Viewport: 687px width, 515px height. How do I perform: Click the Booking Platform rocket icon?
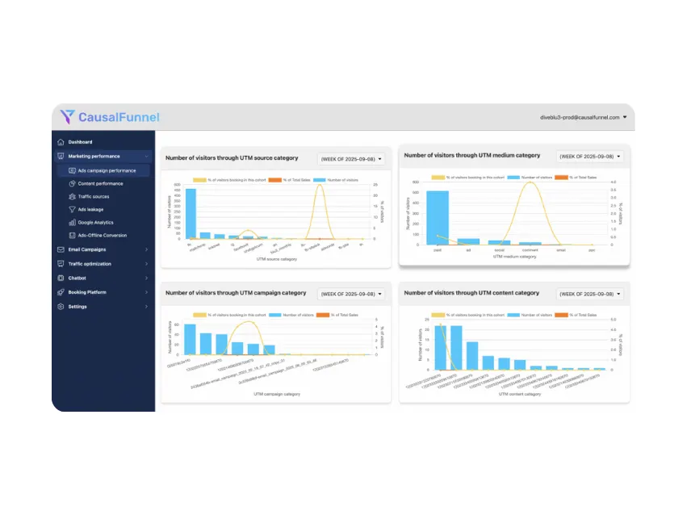point(61,292)
